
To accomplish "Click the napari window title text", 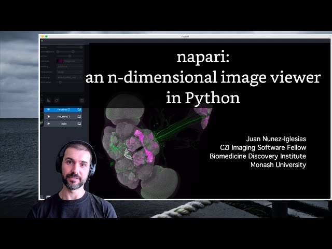I will (185, 36).
